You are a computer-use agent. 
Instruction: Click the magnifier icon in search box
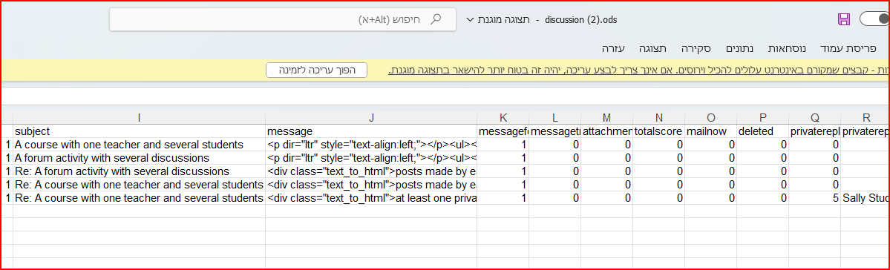pos(436,20)
